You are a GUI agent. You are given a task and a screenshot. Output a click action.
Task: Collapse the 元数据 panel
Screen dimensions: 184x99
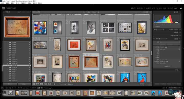180,39
